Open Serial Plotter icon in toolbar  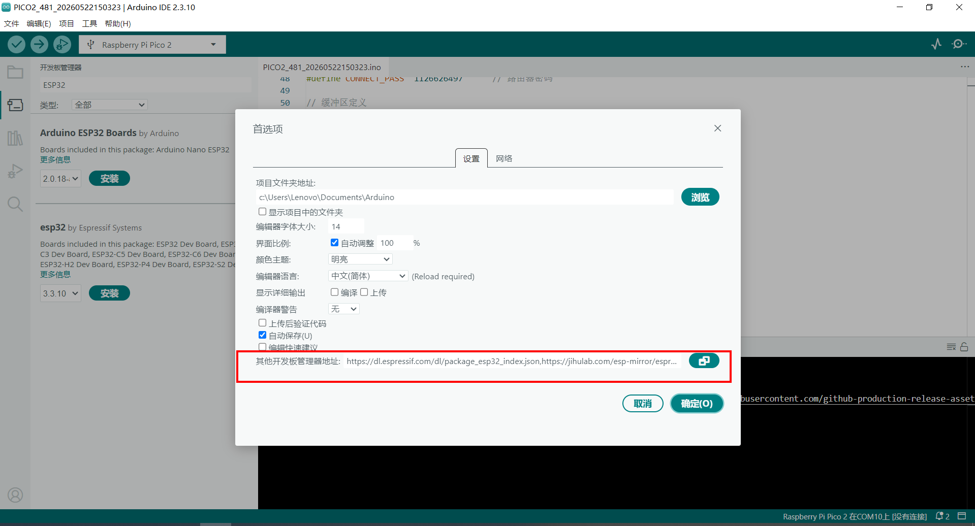(x=936, y=44)
